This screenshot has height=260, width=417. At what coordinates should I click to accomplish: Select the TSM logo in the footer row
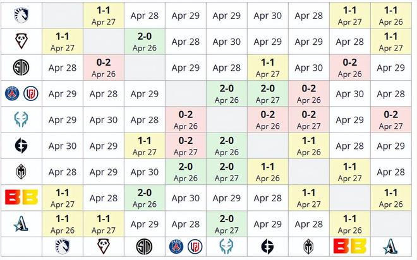[x=145, y=247]
